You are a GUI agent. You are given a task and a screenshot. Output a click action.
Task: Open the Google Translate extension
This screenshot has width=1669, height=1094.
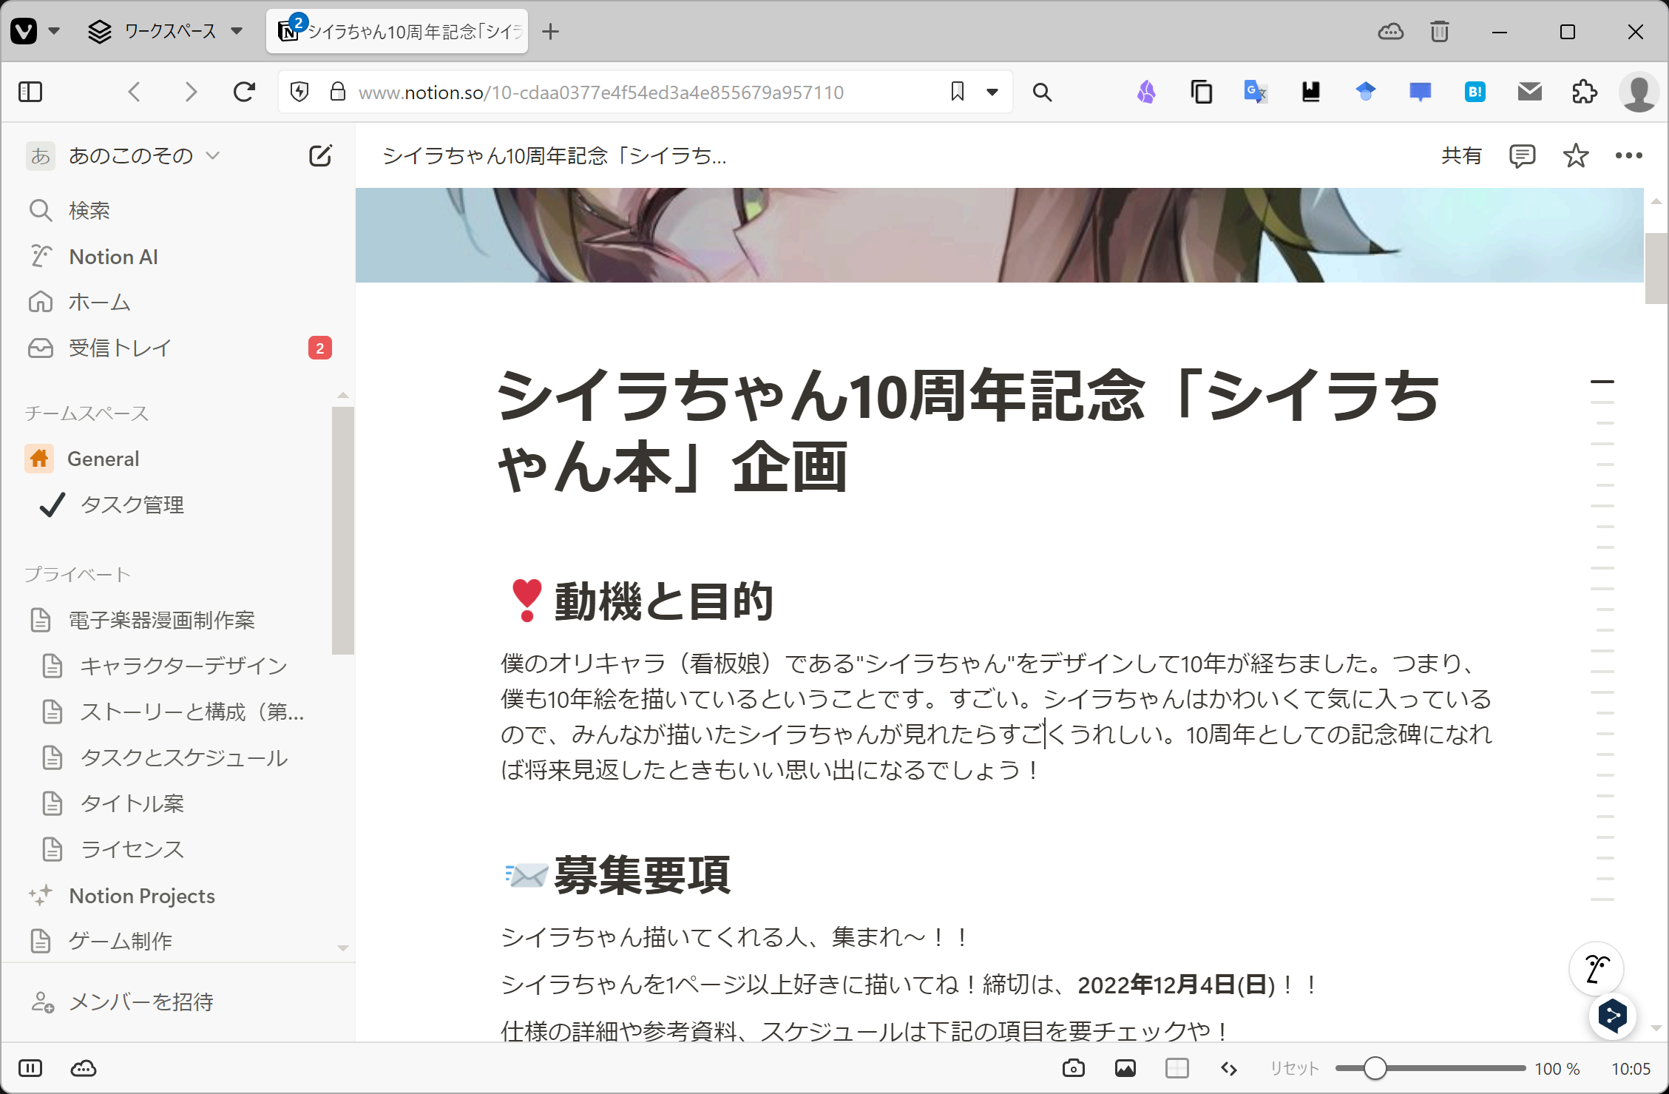pyautogui.click(x=1256, y=92)
